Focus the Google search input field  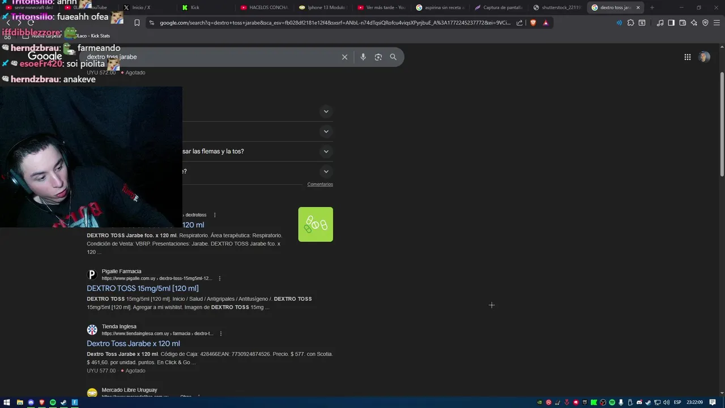(212, 57)
